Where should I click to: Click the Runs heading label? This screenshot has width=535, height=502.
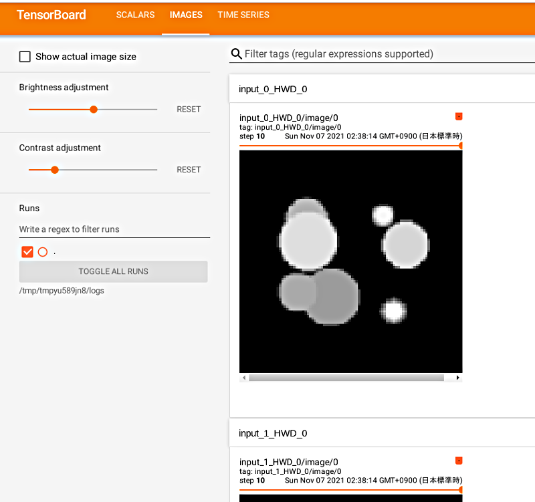tap(29, 209)
